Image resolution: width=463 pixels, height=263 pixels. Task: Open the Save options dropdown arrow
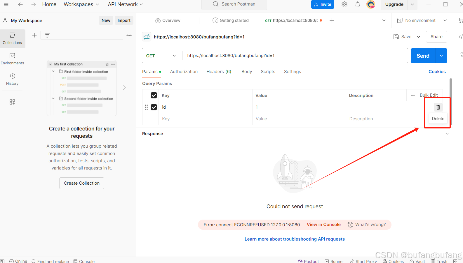coord(419,37)
